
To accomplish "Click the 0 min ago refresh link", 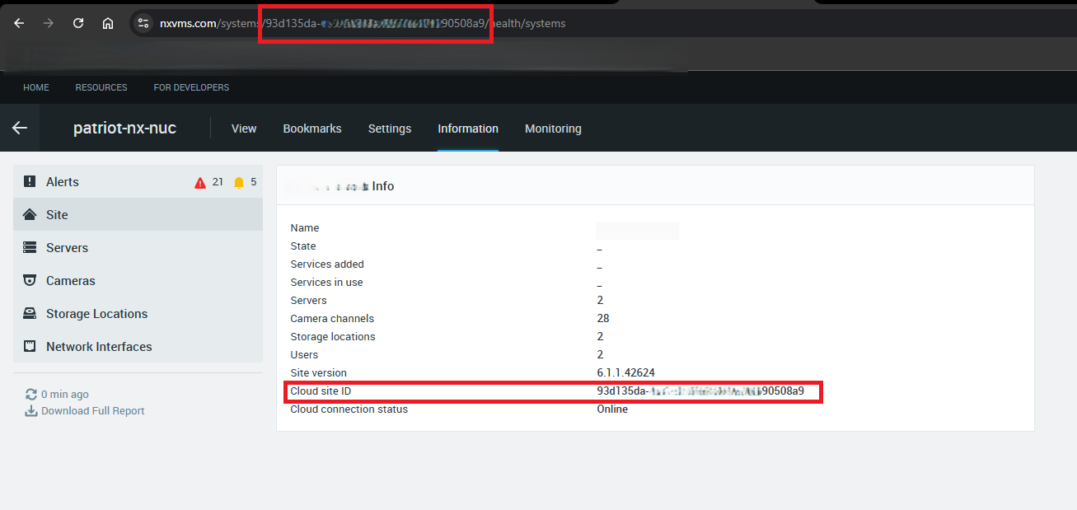I will click(x=65, y=395).
